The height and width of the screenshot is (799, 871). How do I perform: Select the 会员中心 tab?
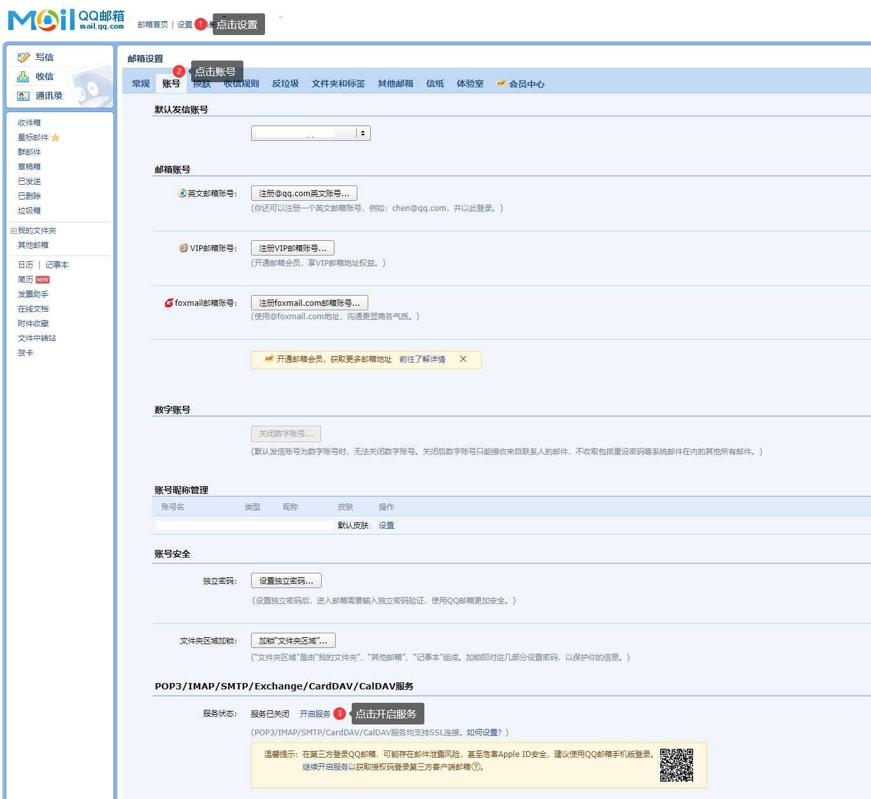(x=526, y=84)
